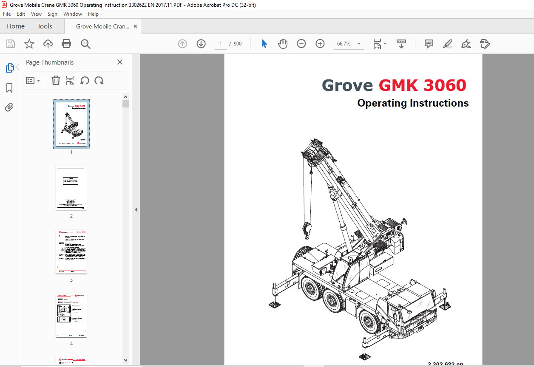Close the Page Thumbnails panel
534x367 pixels.
(x=120, y=62)
